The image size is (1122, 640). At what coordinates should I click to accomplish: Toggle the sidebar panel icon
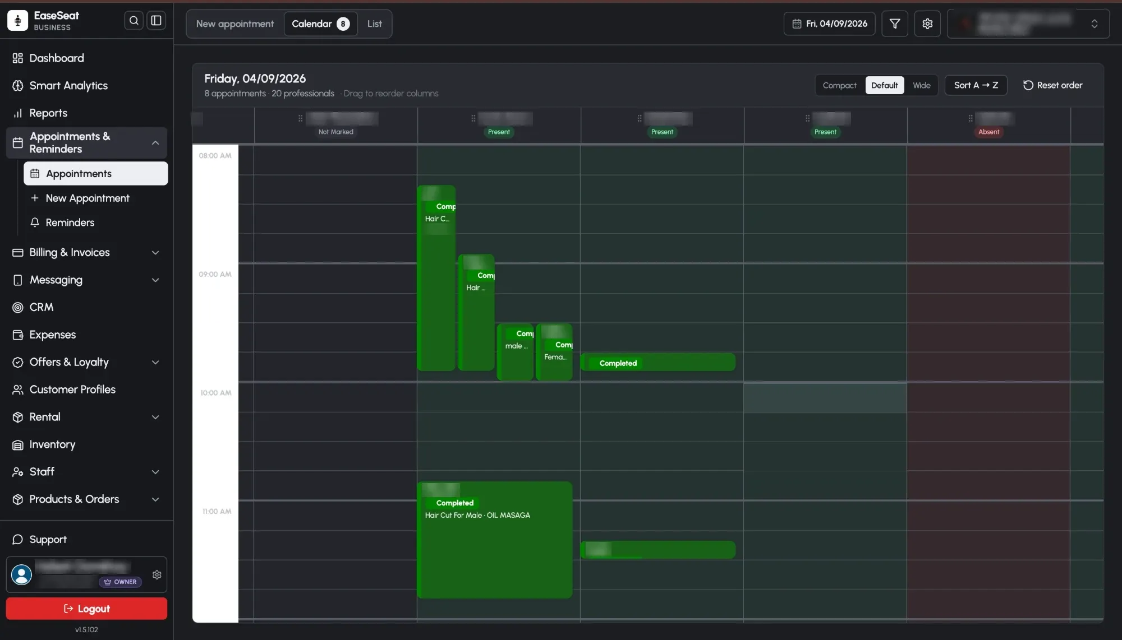pyautogui.click(x=156, y=21)
